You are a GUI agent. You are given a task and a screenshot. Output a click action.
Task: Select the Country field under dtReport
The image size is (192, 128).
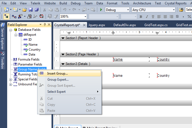34,50
